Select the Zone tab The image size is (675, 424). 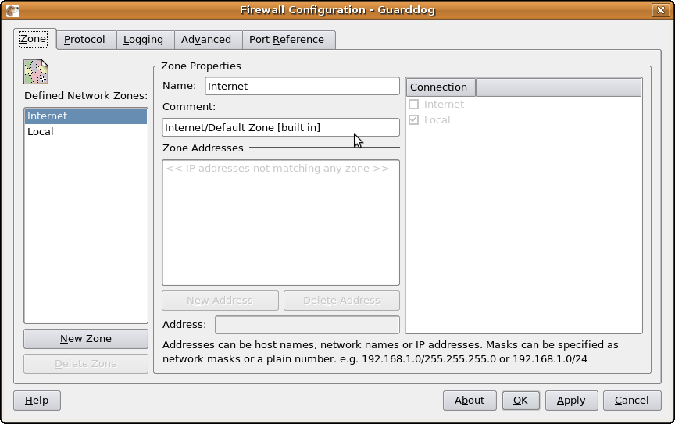[33, 38]
